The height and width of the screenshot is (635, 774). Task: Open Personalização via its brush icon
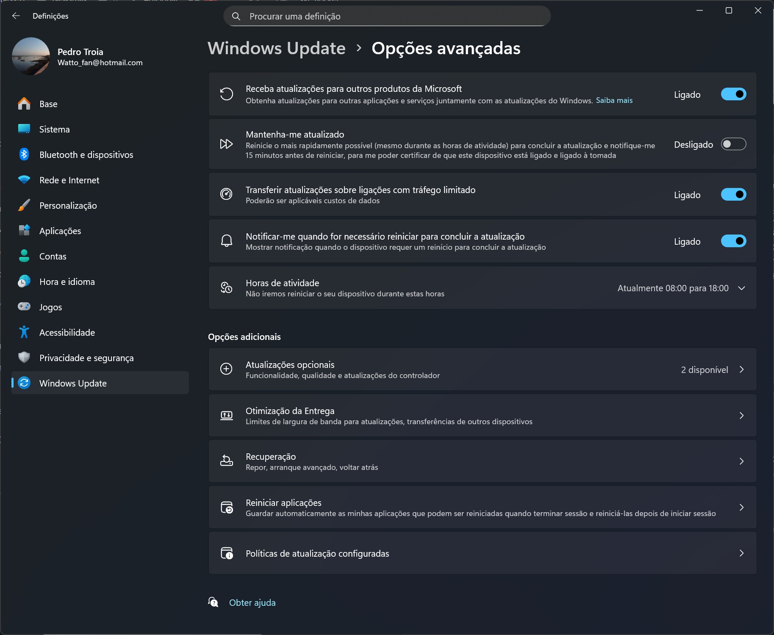[x=24, y=205]
